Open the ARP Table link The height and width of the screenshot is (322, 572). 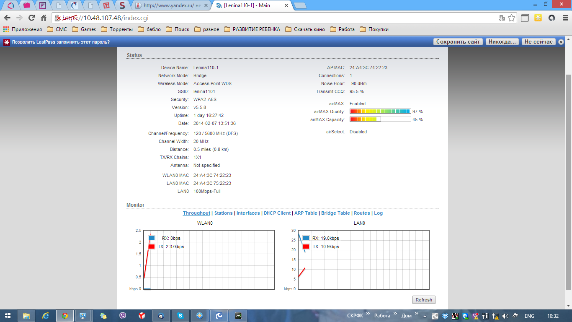tap(306, 213)
